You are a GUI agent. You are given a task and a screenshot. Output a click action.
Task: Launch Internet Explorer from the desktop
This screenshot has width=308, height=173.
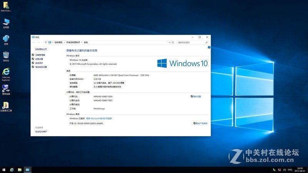[x=6, y=74]
